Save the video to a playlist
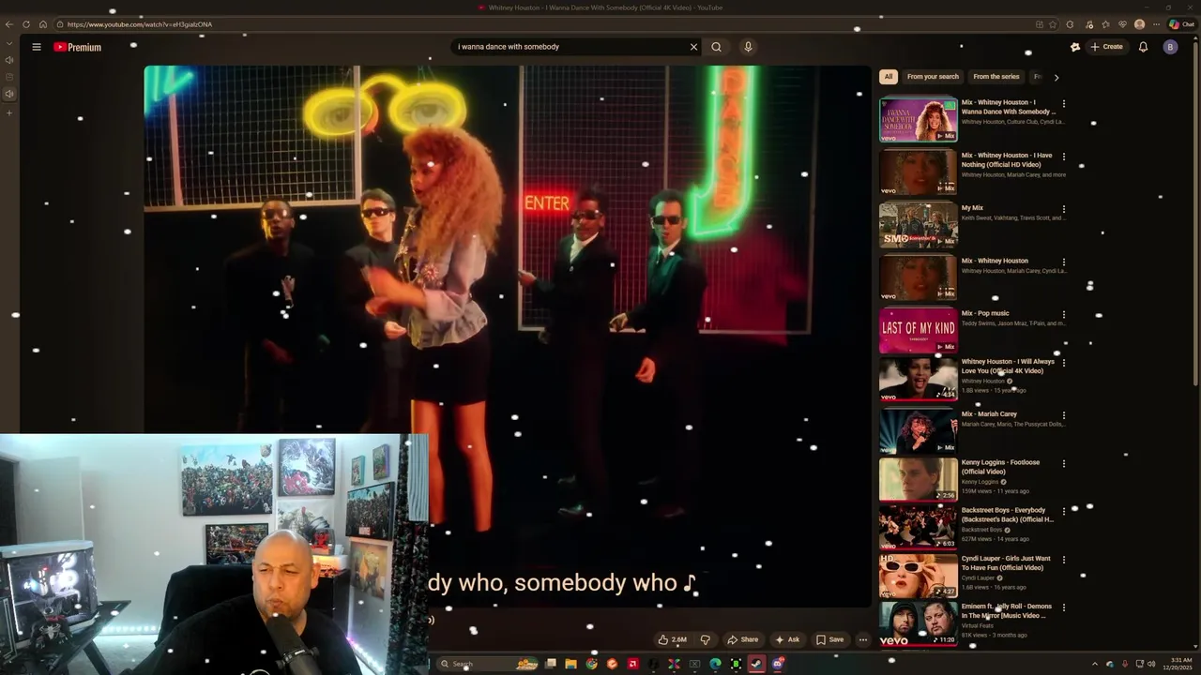This screenshot has height=675, width=1201. point(829,639)
